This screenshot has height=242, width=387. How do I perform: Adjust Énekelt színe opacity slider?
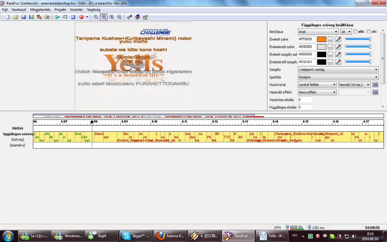coord(358,39)
